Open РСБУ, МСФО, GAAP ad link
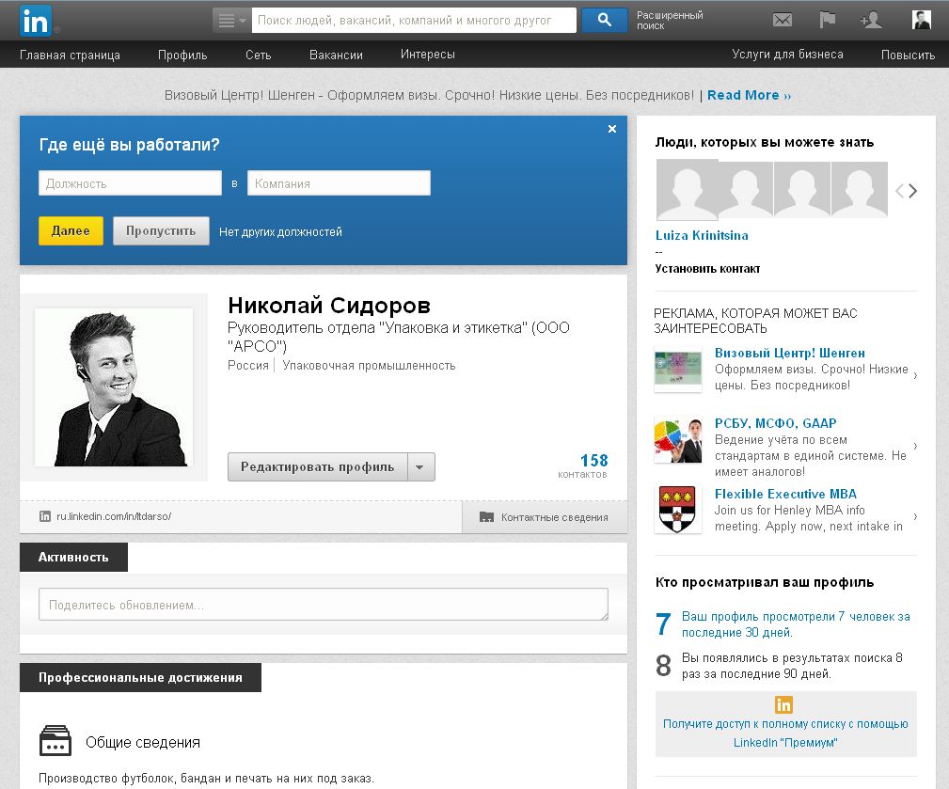This screenshot has width=949, height=789. (775, 423)
